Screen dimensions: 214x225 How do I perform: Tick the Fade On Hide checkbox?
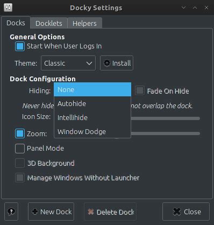tap(140, 90)
